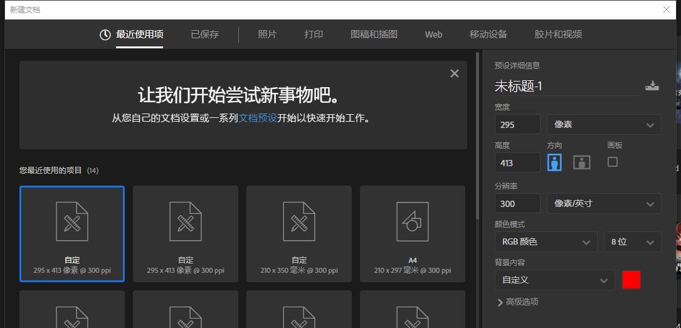Switch to the 最近使用项 tab
Image resolution: width=681 pixels, height=328 pixels.
139,34
